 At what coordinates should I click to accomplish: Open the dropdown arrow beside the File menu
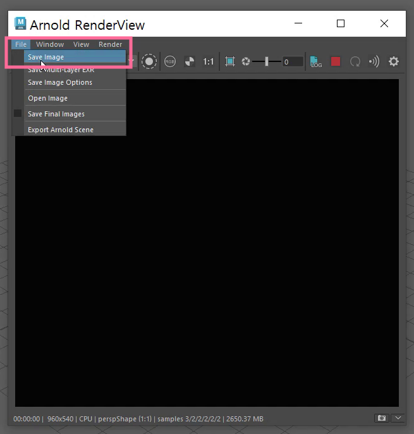[132, 61]
